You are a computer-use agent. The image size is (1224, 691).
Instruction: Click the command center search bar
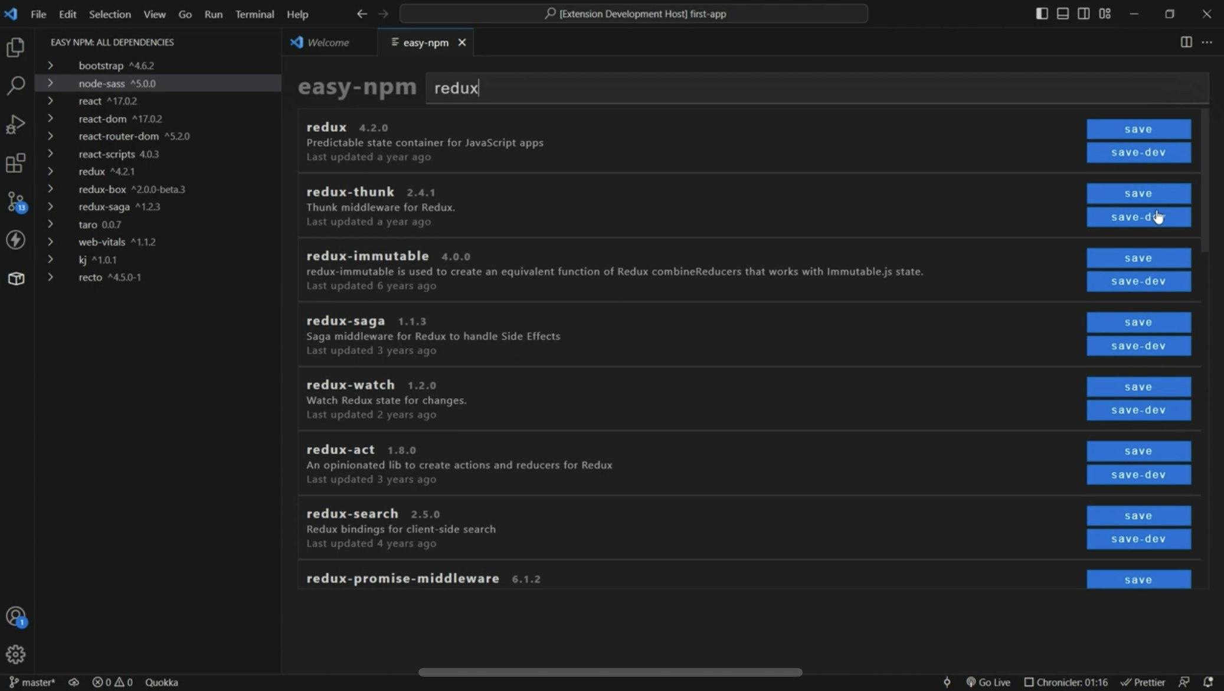pyautogui.click(x=633, y=14)
